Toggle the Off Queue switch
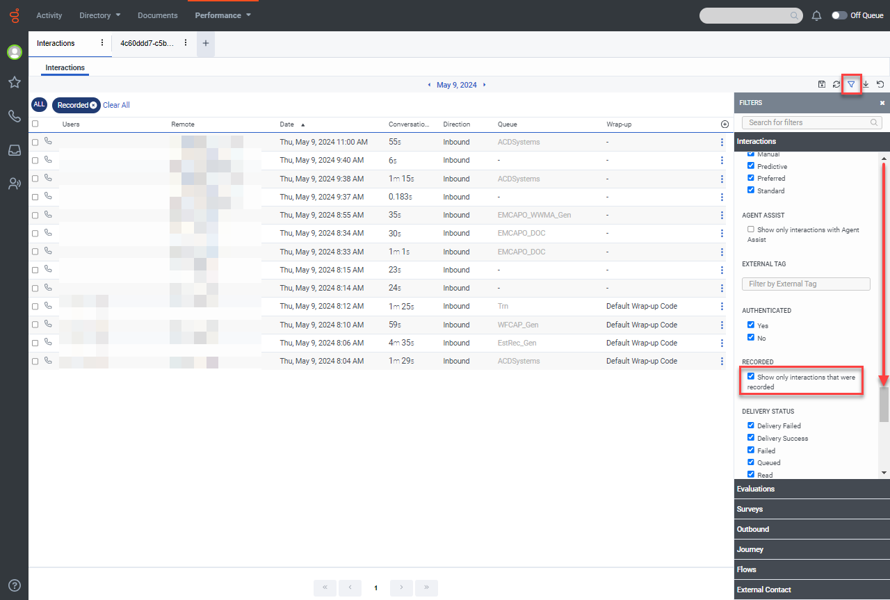The width and height of the screenshot is (890, 600). click(839, 15)
